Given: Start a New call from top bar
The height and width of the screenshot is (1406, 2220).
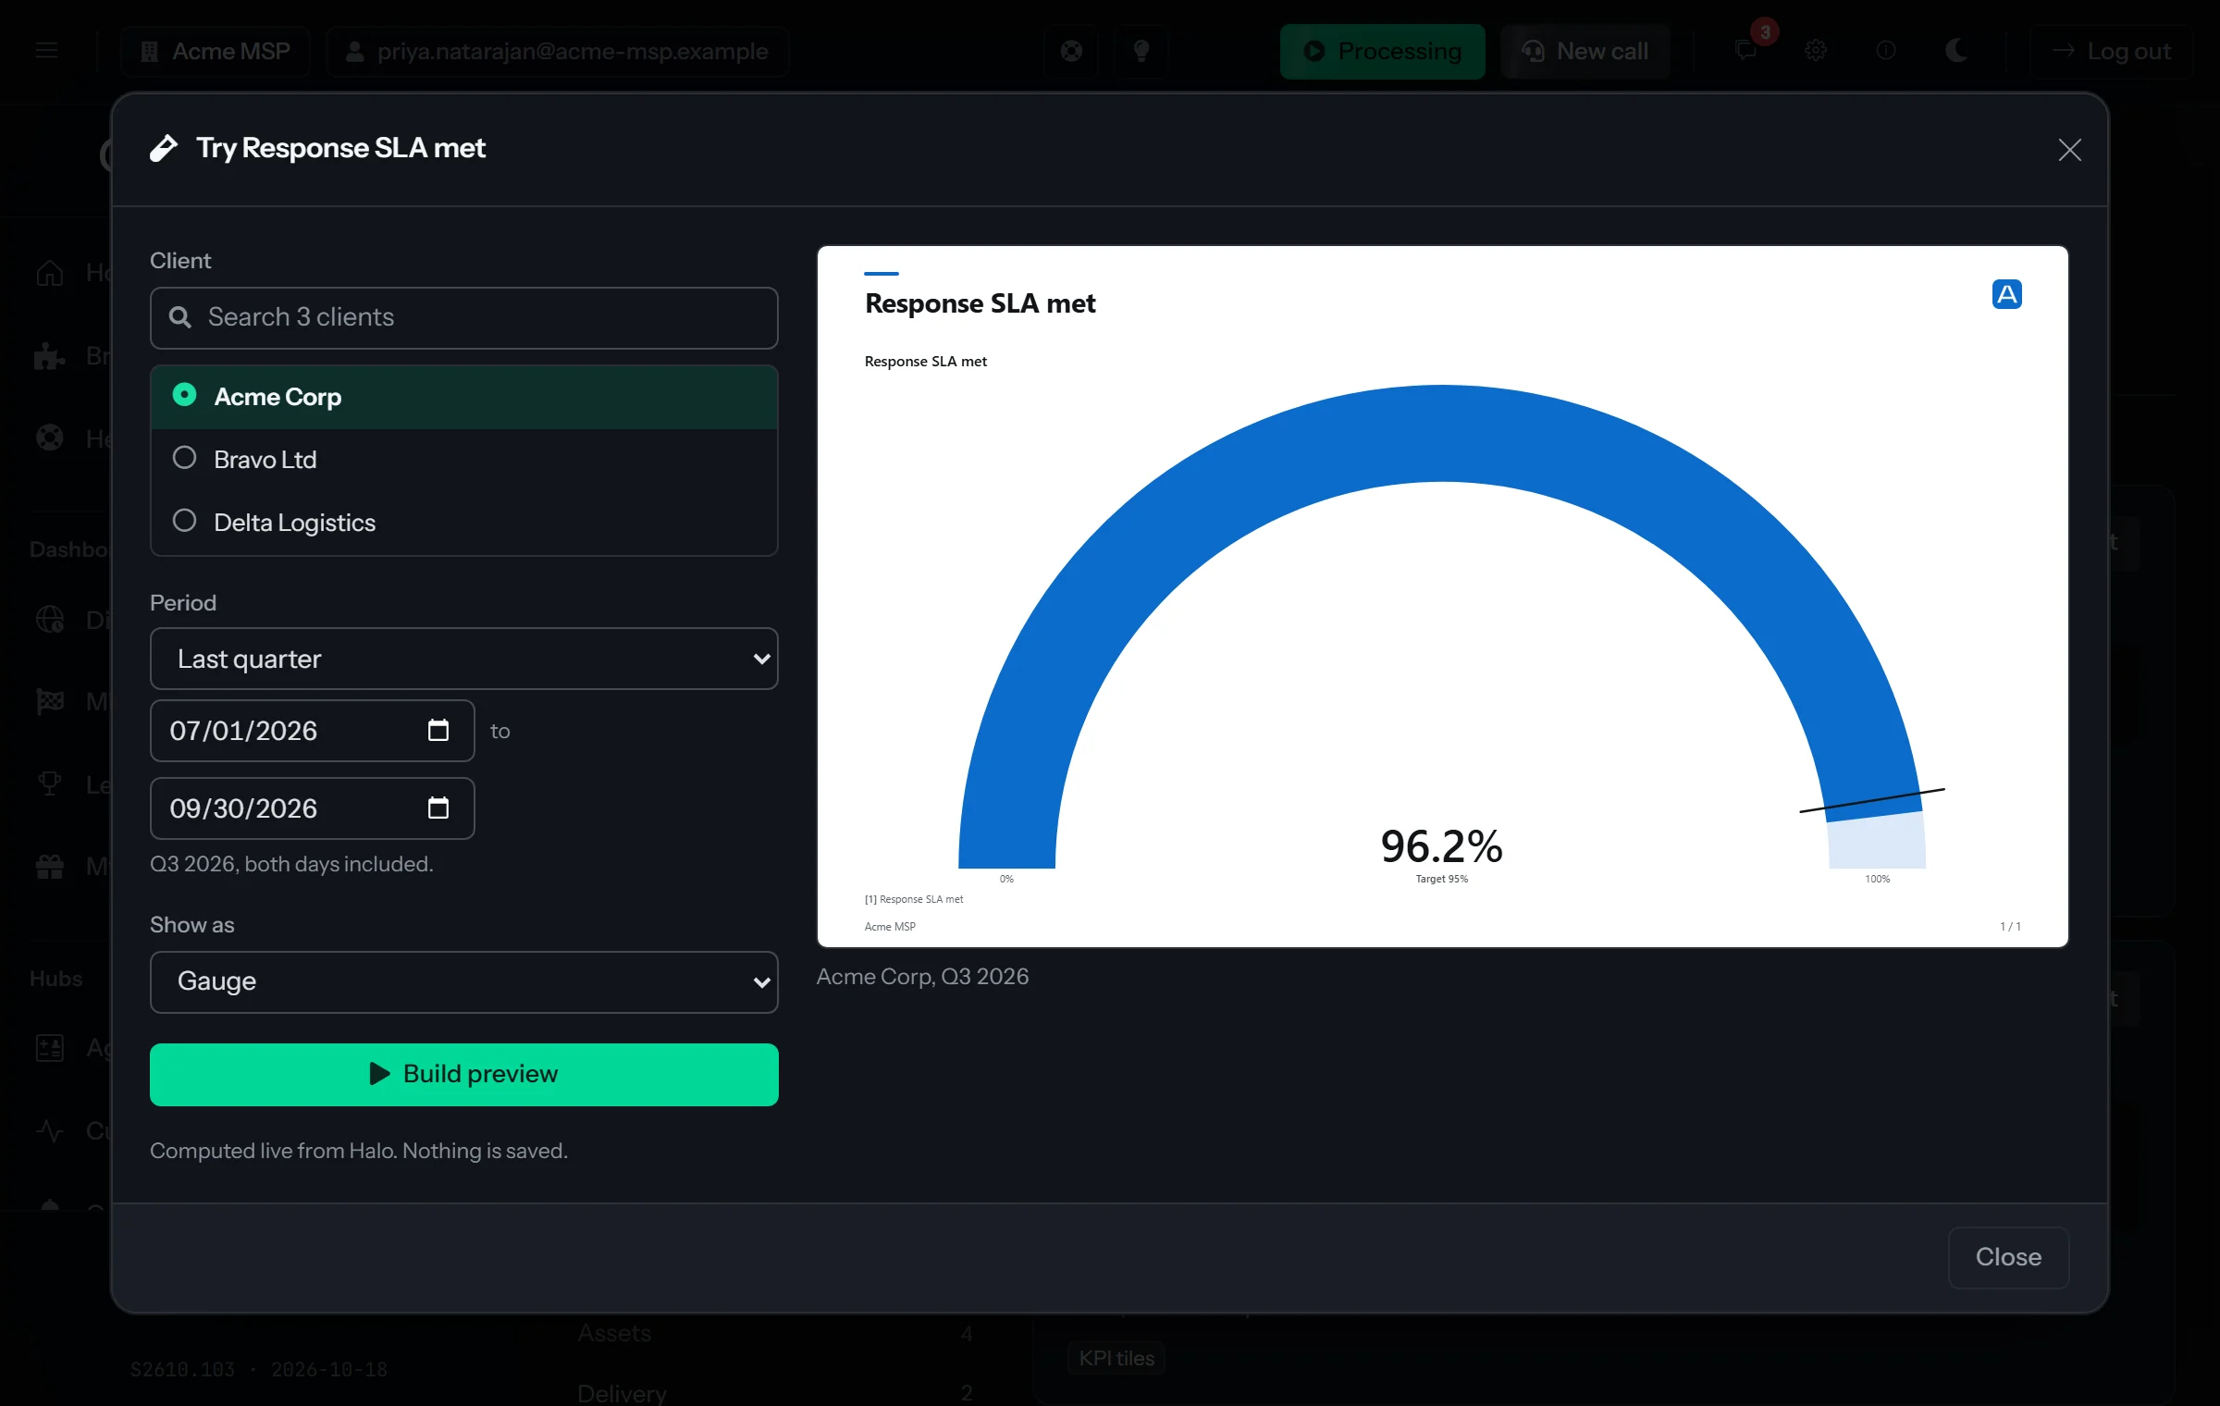Looking at the screenshot, I should [x=1585, y=51].
